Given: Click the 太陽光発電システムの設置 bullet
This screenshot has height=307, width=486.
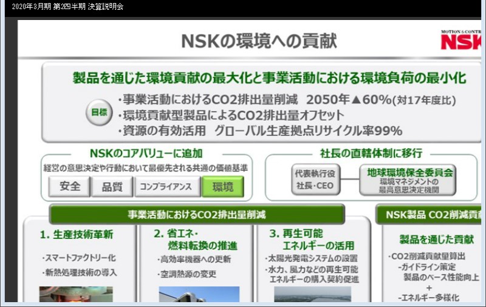Looking at the screenshot, I should tap(311, 258).
